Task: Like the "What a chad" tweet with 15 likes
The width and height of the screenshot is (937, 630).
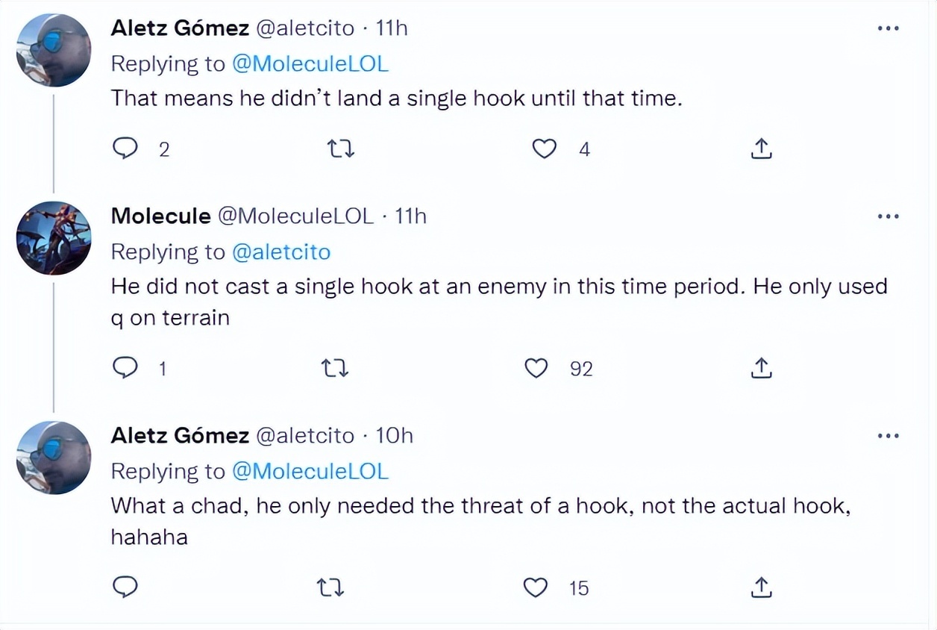Action: 536,587
